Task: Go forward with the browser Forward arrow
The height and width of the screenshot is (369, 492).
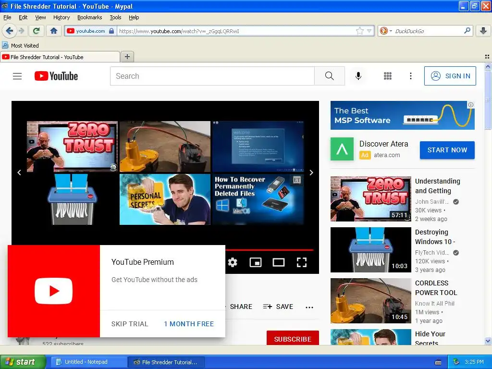Action: [21, 31]
